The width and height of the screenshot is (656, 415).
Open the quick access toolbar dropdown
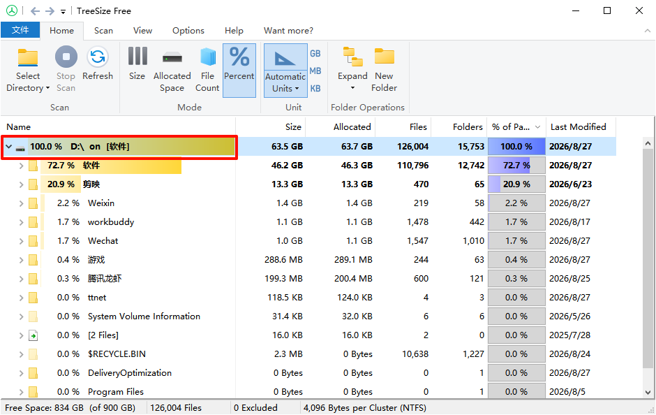[x=64, y=12]
